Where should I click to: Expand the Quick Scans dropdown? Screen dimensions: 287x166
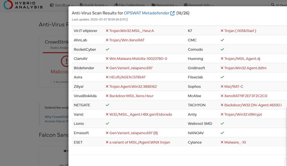(94, 5)
